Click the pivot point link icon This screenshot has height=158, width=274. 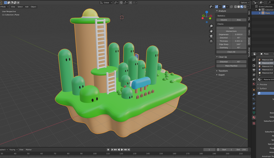pyautogui.click(x=116, y=3)
